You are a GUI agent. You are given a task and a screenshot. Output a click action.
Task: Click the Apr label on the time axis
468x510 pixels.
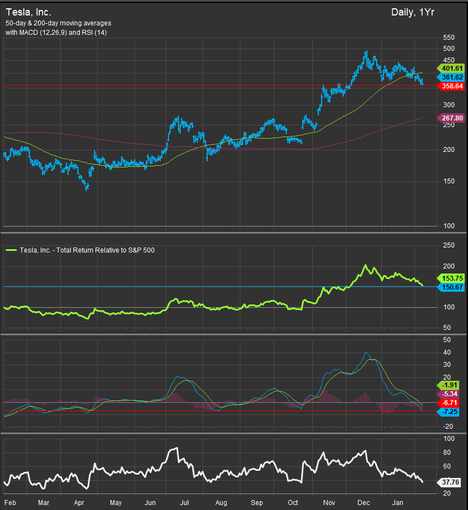78,502
